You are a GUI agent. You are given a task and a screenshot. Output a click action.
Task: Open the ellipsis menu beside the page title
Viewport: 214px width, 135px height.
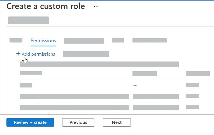[96, 6]
